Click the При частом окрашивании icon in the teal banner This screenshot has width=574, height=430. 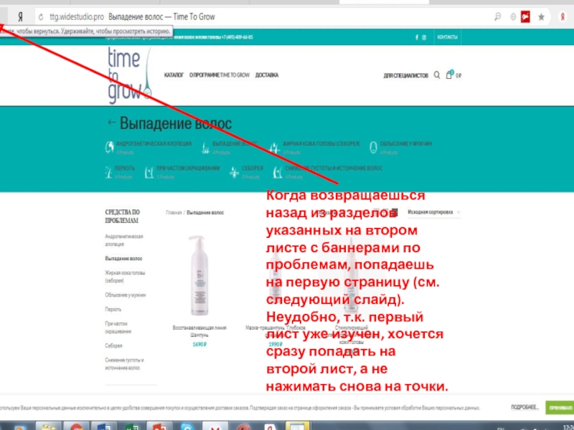pos(149,172)
